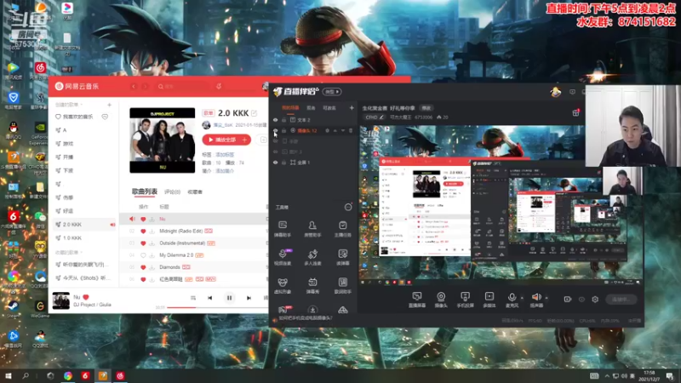The height and width of the screenshot is (383, 681).
Task: Open the 弹幕助手 tool in live companion
Action: pyautogui.click(x=283, y=228)
